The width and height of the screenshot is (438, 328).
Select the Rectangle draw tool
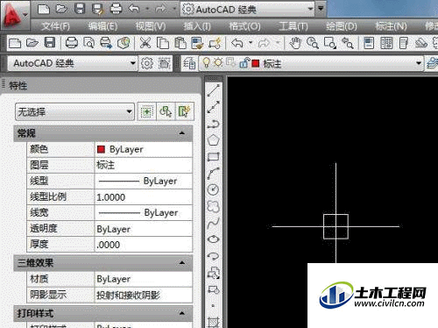click(214, 157)
